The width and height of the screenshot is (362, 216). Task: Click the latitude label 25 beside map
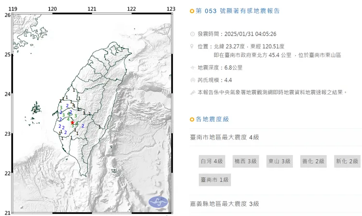(x=7, y=55)
